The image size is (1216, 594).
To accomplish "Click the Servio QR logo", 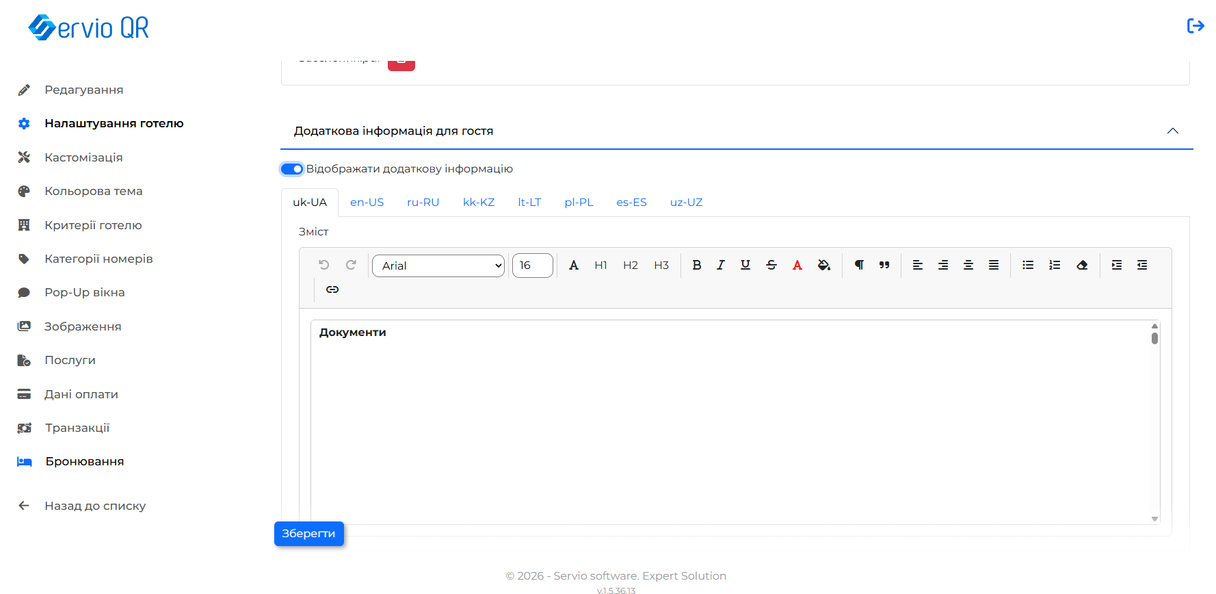I will 89,27.
